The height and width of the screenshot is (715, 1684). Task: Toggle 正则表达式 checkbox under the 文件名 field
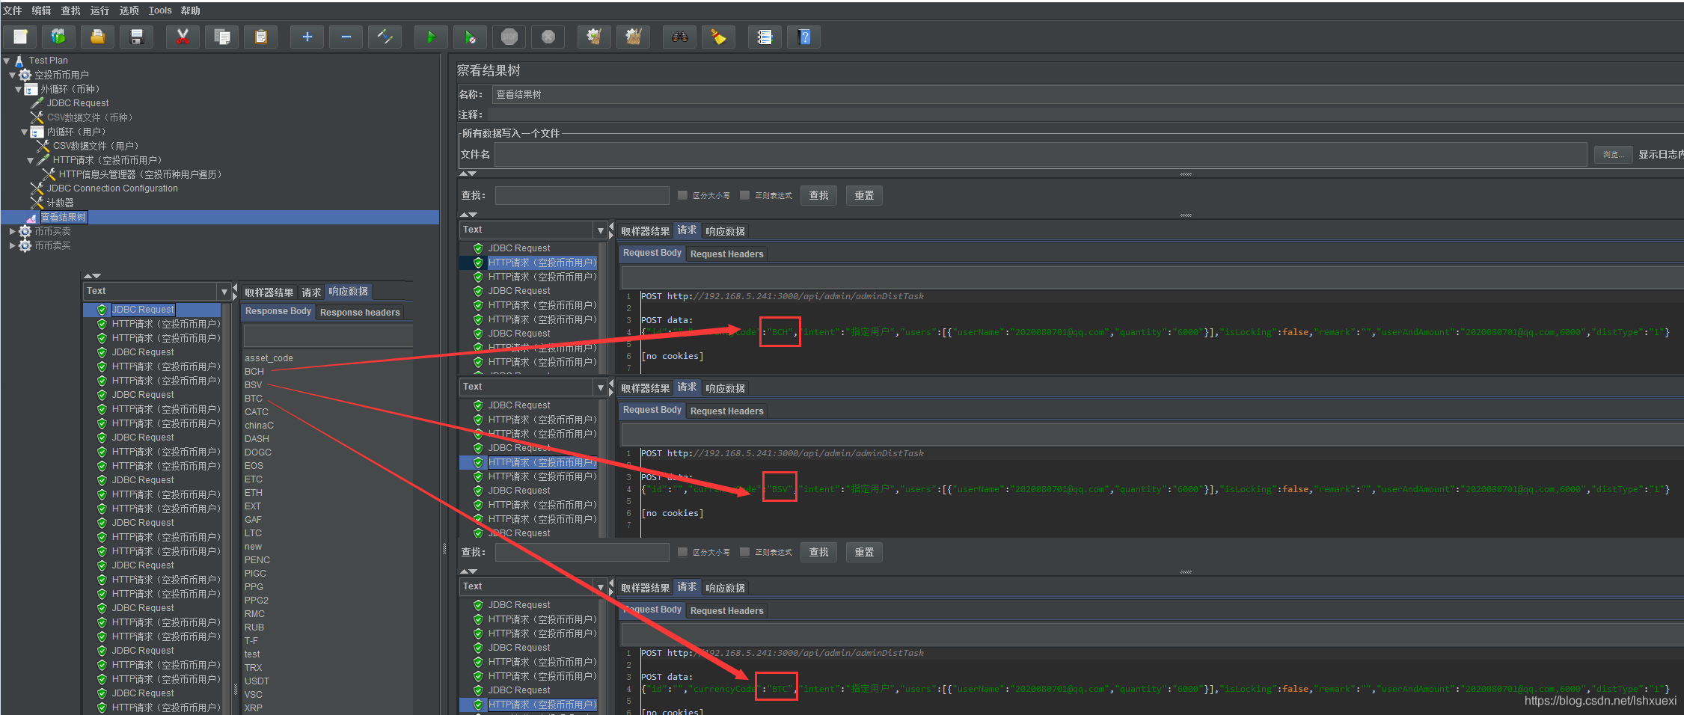point(744,195)
